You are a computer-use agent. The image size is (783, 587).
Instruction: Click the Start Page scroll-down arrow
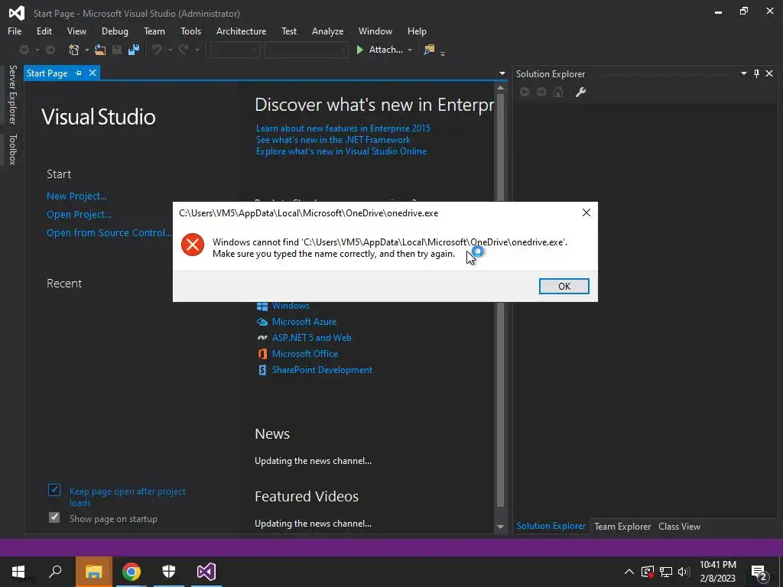[x=500, y=527]
